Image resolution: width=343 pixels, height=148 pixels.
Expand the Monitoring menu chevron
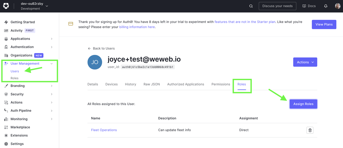[x=51, y=119]
